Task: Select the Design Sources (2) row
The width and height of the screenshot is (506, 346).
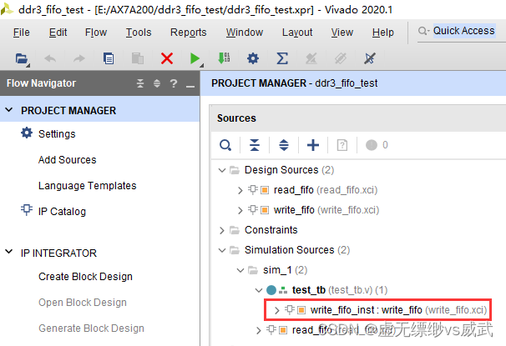Action: (x=289, y=170)
